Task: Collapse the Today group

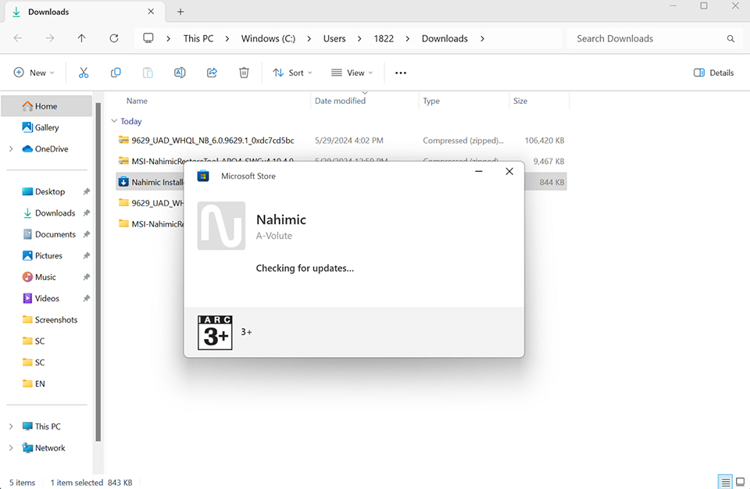Action: pyautogui.click(x=114, y=121)
